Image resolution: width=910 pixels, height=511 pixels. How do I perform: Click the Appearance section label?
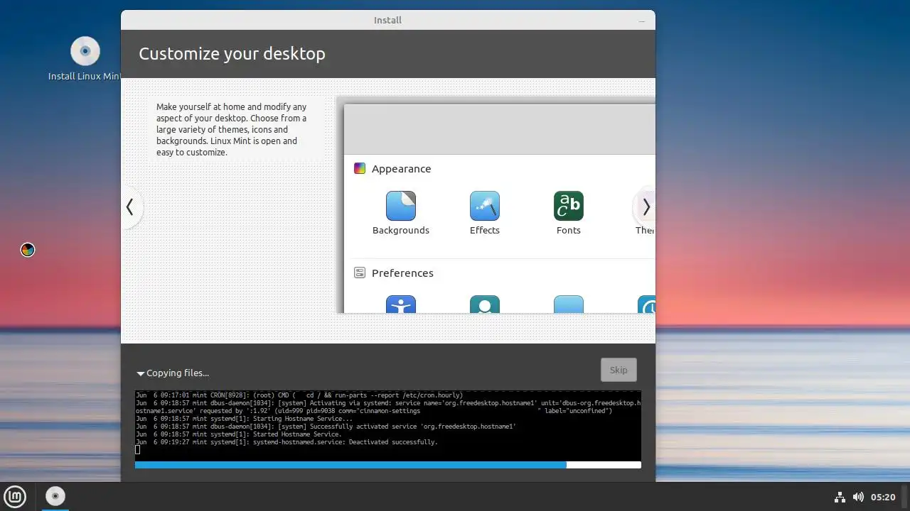pos(401,169)
